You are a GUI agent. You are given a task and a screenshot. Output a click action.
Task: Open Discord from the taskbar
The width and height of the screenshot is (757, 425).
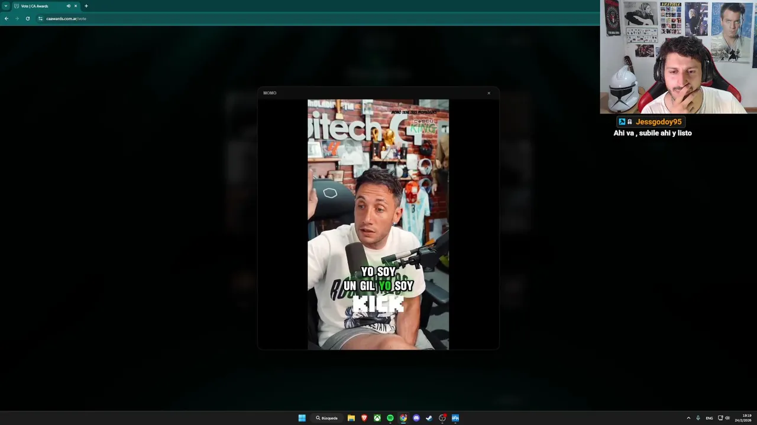tap(416, 418)
